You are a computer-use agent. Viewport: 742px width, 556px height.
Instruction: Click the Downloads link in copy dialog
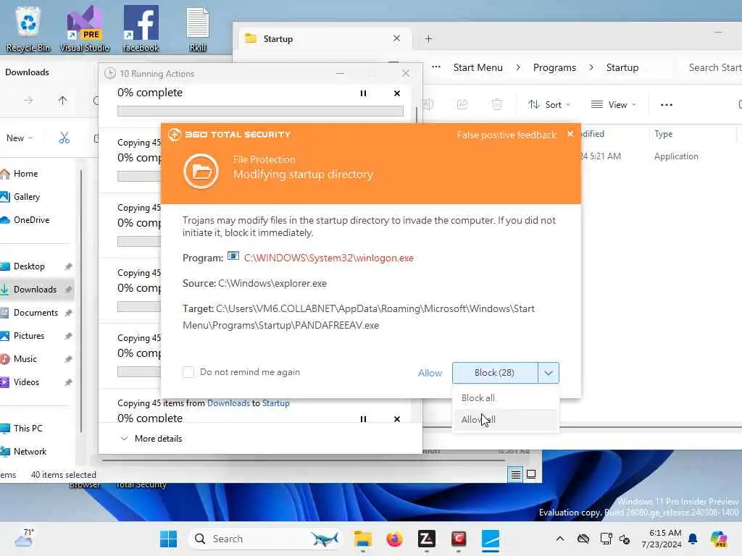[228, 403]
